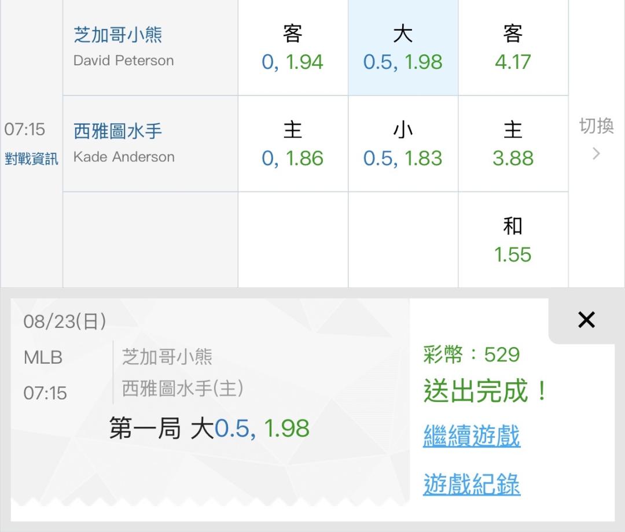Click the 彩幣：529 coin balance
The width and height of the screenshot is (625, 532).
click(472, 354)
